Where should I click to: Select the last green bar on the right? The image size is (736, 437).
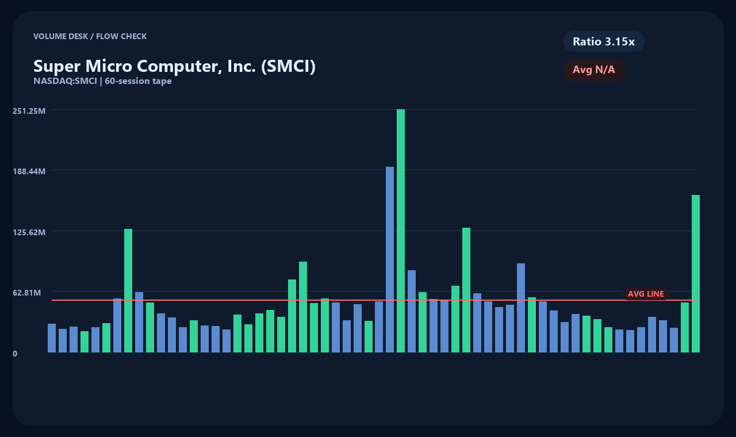tap(696, 274)
